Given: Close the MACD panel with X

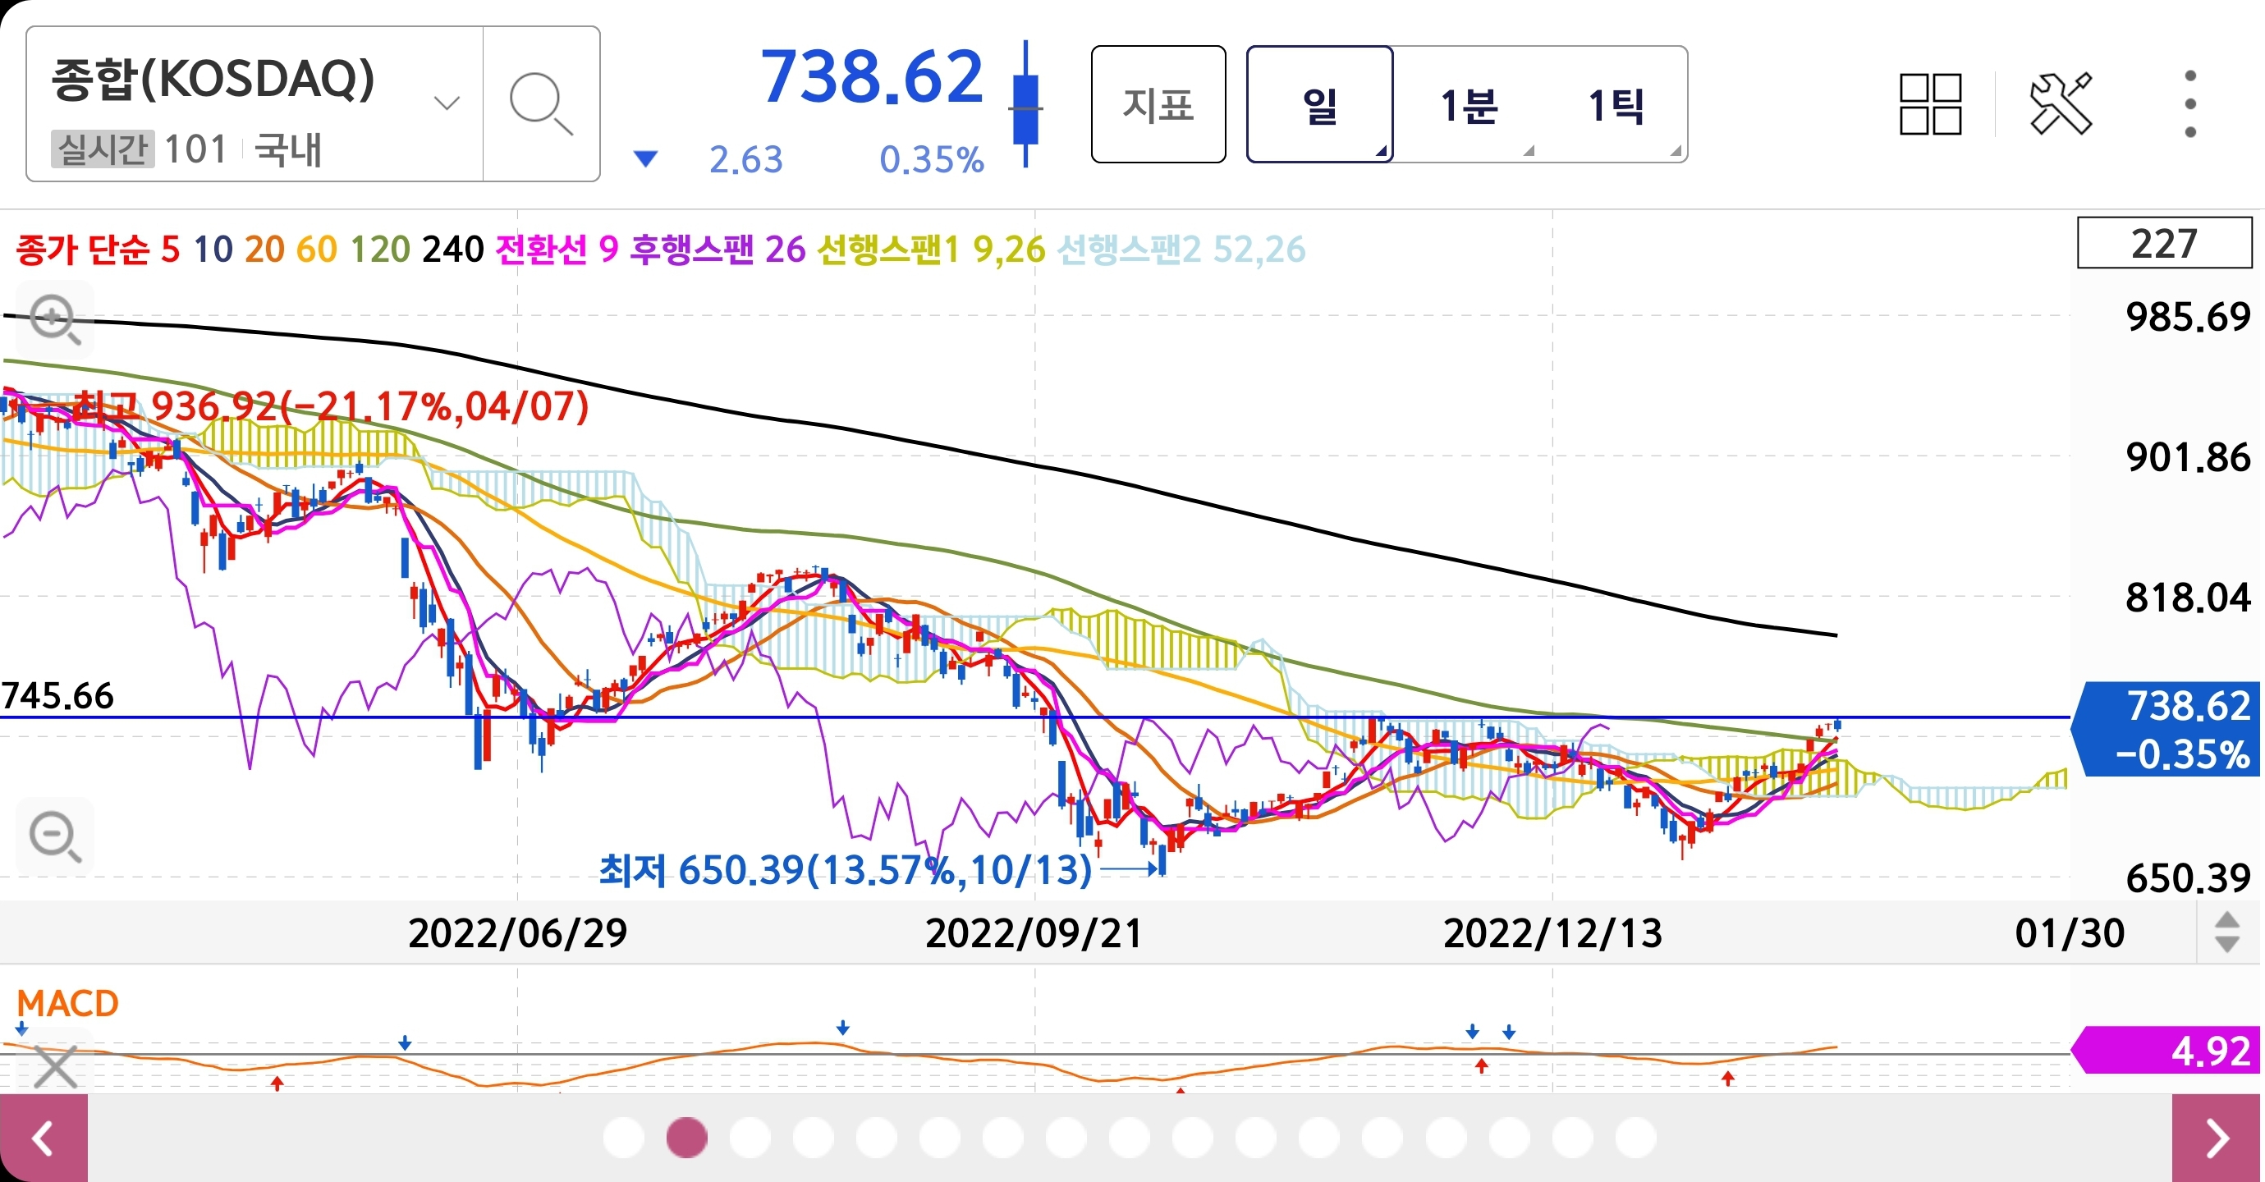Looking at the screenshot, I should [55, 1067].
